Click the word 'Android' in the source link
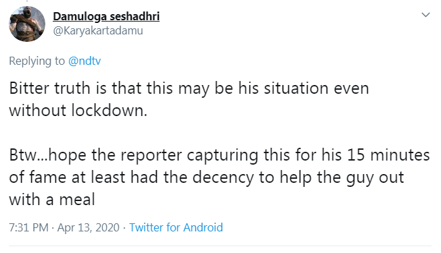441x253 pixels. click(x=203, y=227)
